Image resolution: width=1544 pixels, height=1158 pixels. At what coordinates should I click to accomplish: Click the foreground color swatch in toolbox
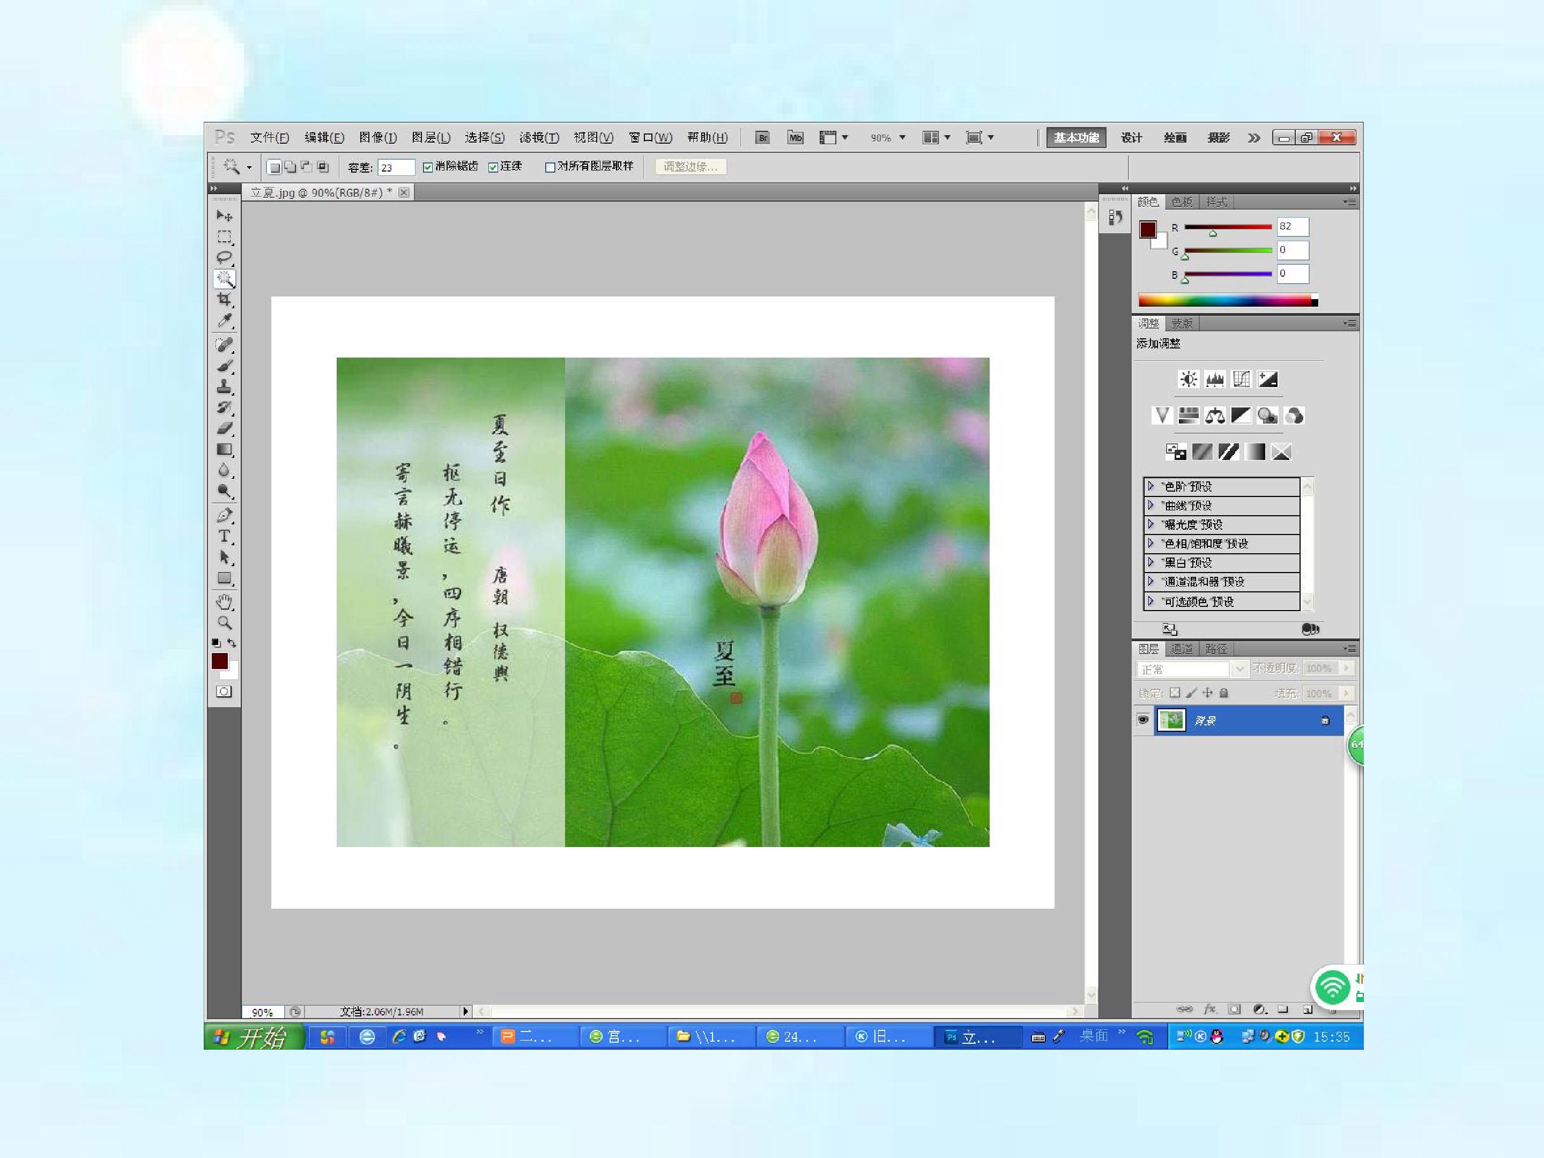[220, 660]
